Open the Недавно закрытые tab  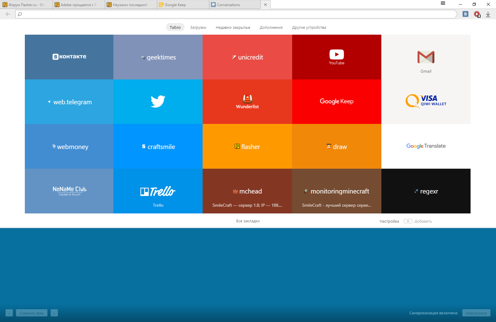pyautogui.click(x=233, y=27)
